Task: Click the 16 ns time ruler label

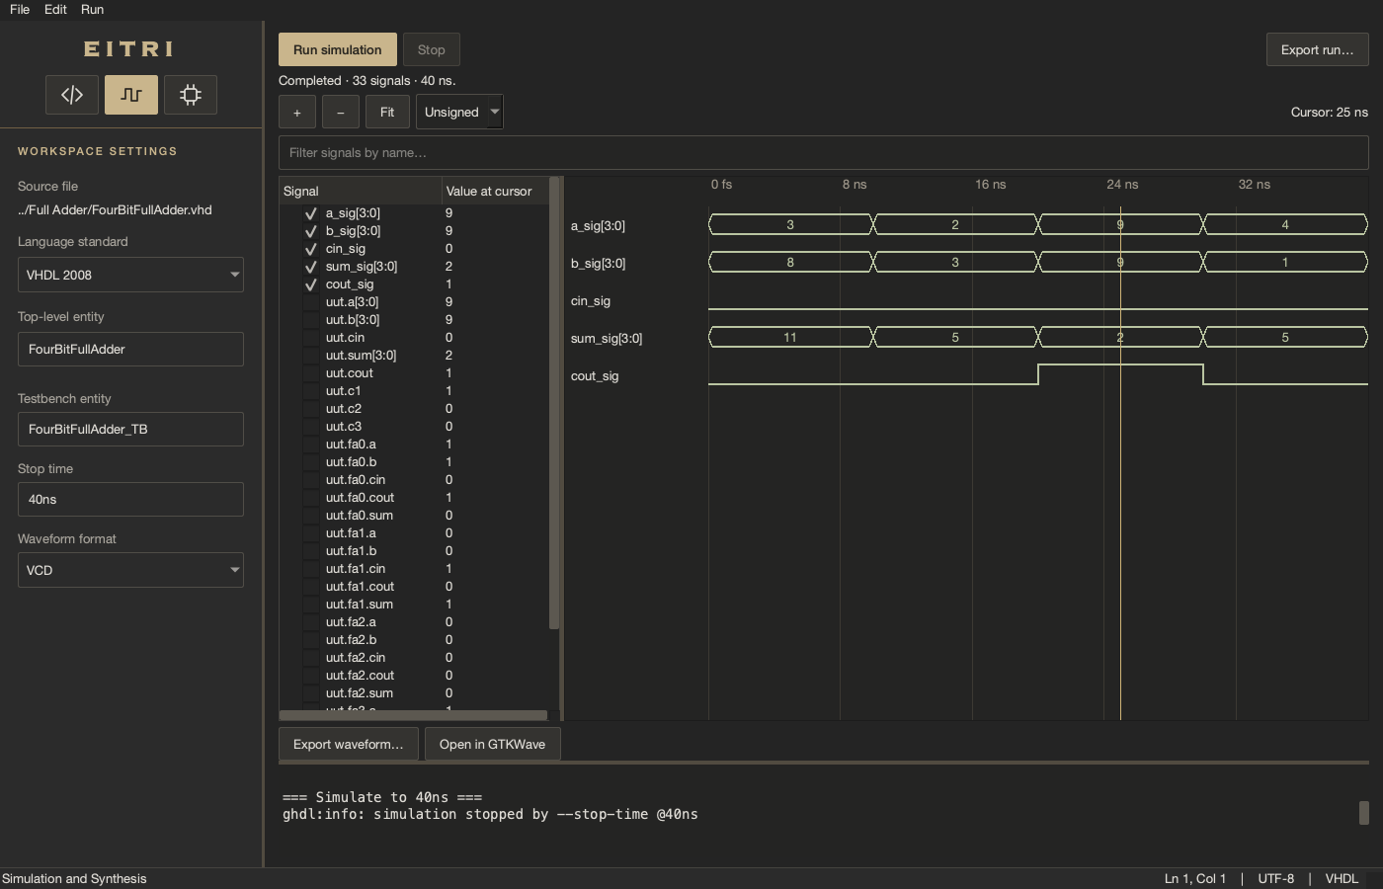Action: (990, 185)
